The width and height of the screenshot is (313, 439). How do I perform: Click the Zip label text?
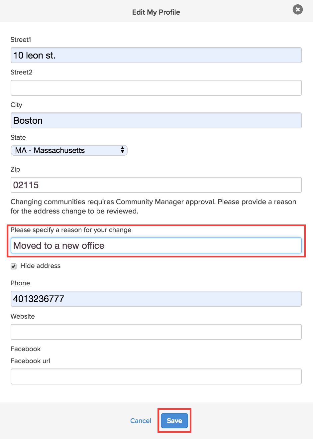tap(15, 169)
